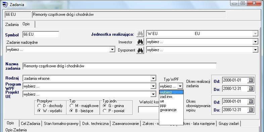264x132 pixels.
Task: Open the Stan formalno-prawny tab
Action: click(61, 124)
